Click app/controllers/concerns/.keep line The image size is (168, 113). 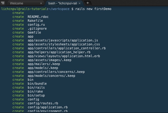(56, 72)
